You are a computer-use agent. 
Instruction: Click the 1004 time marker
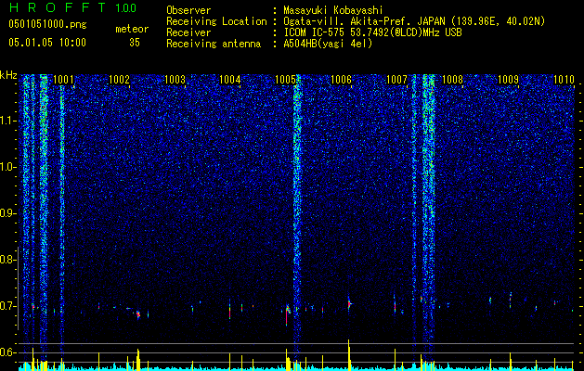pos(230,79)
